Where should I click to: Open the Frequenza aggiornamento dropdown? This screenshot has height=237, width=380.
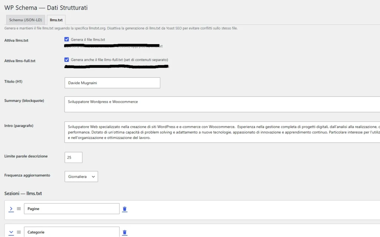pos(81,177)
